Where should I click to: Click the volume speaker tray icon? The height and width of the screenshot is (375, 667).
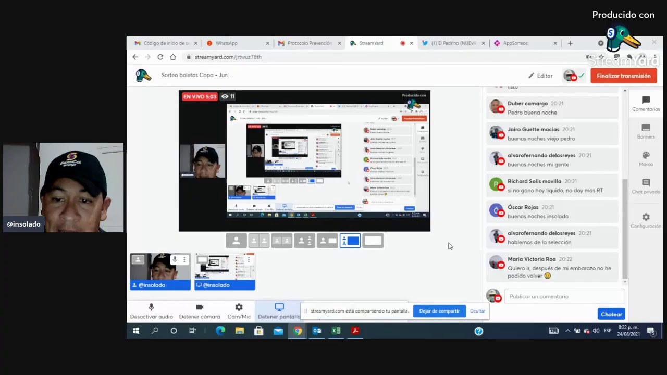click(x=596, y=331)
